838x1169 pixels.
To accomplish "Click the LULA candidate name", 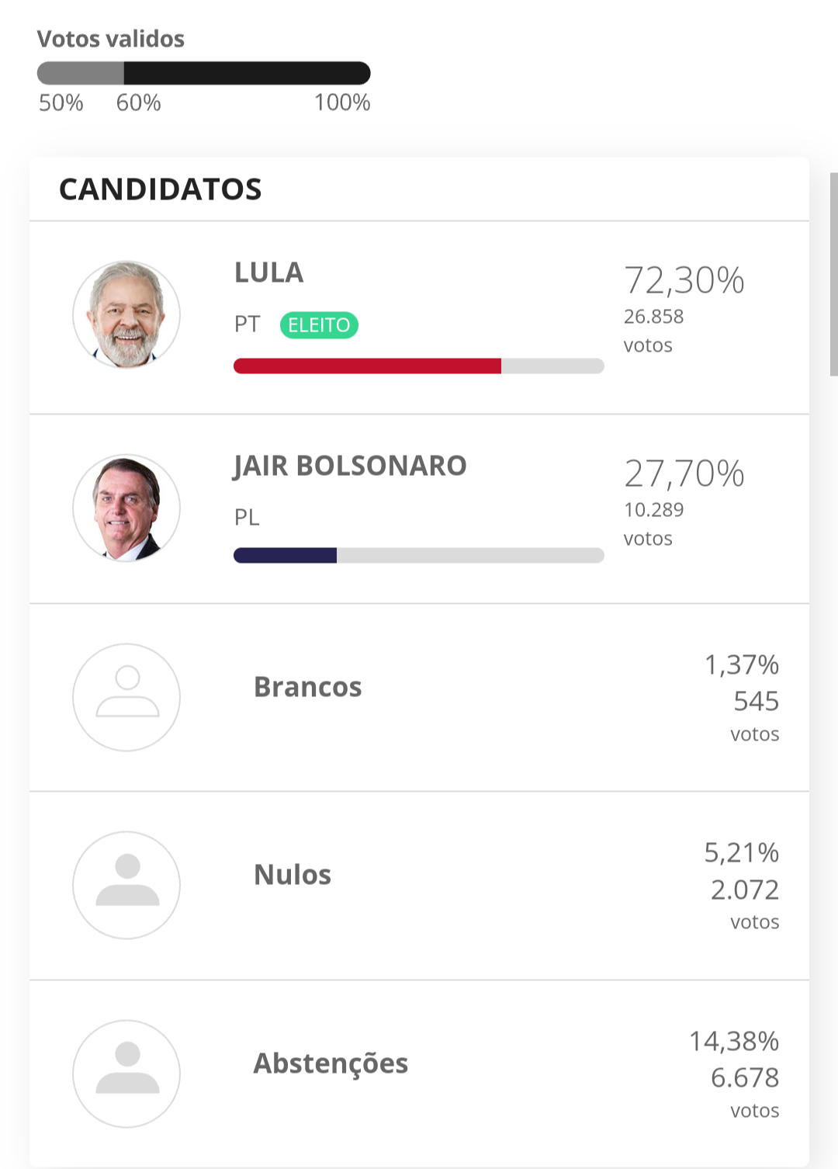I will [x=269, y=272].
